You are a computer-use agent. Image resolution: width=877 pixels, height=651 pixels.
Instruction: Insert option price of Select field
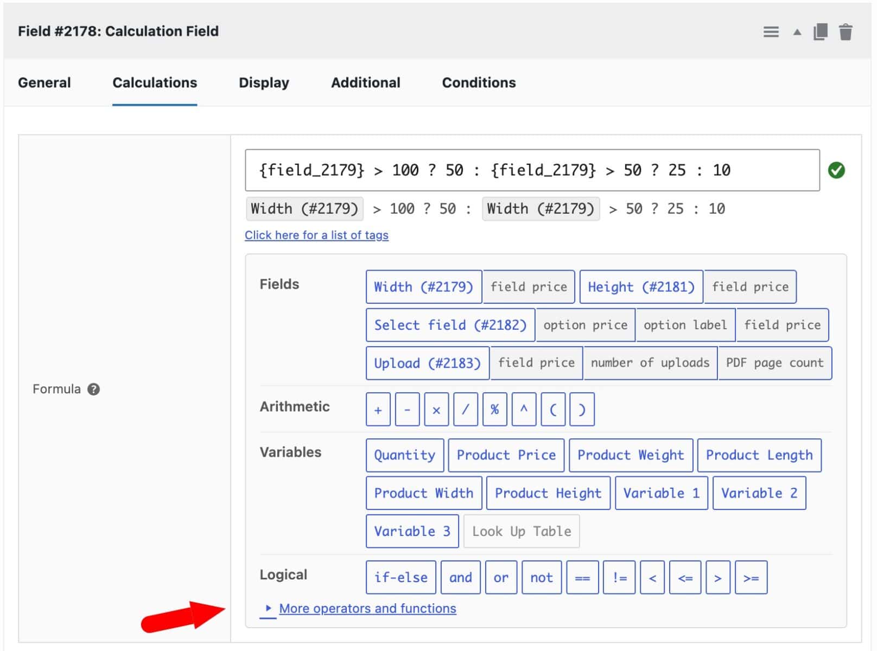pyautogui.click(x=585, y=325)
